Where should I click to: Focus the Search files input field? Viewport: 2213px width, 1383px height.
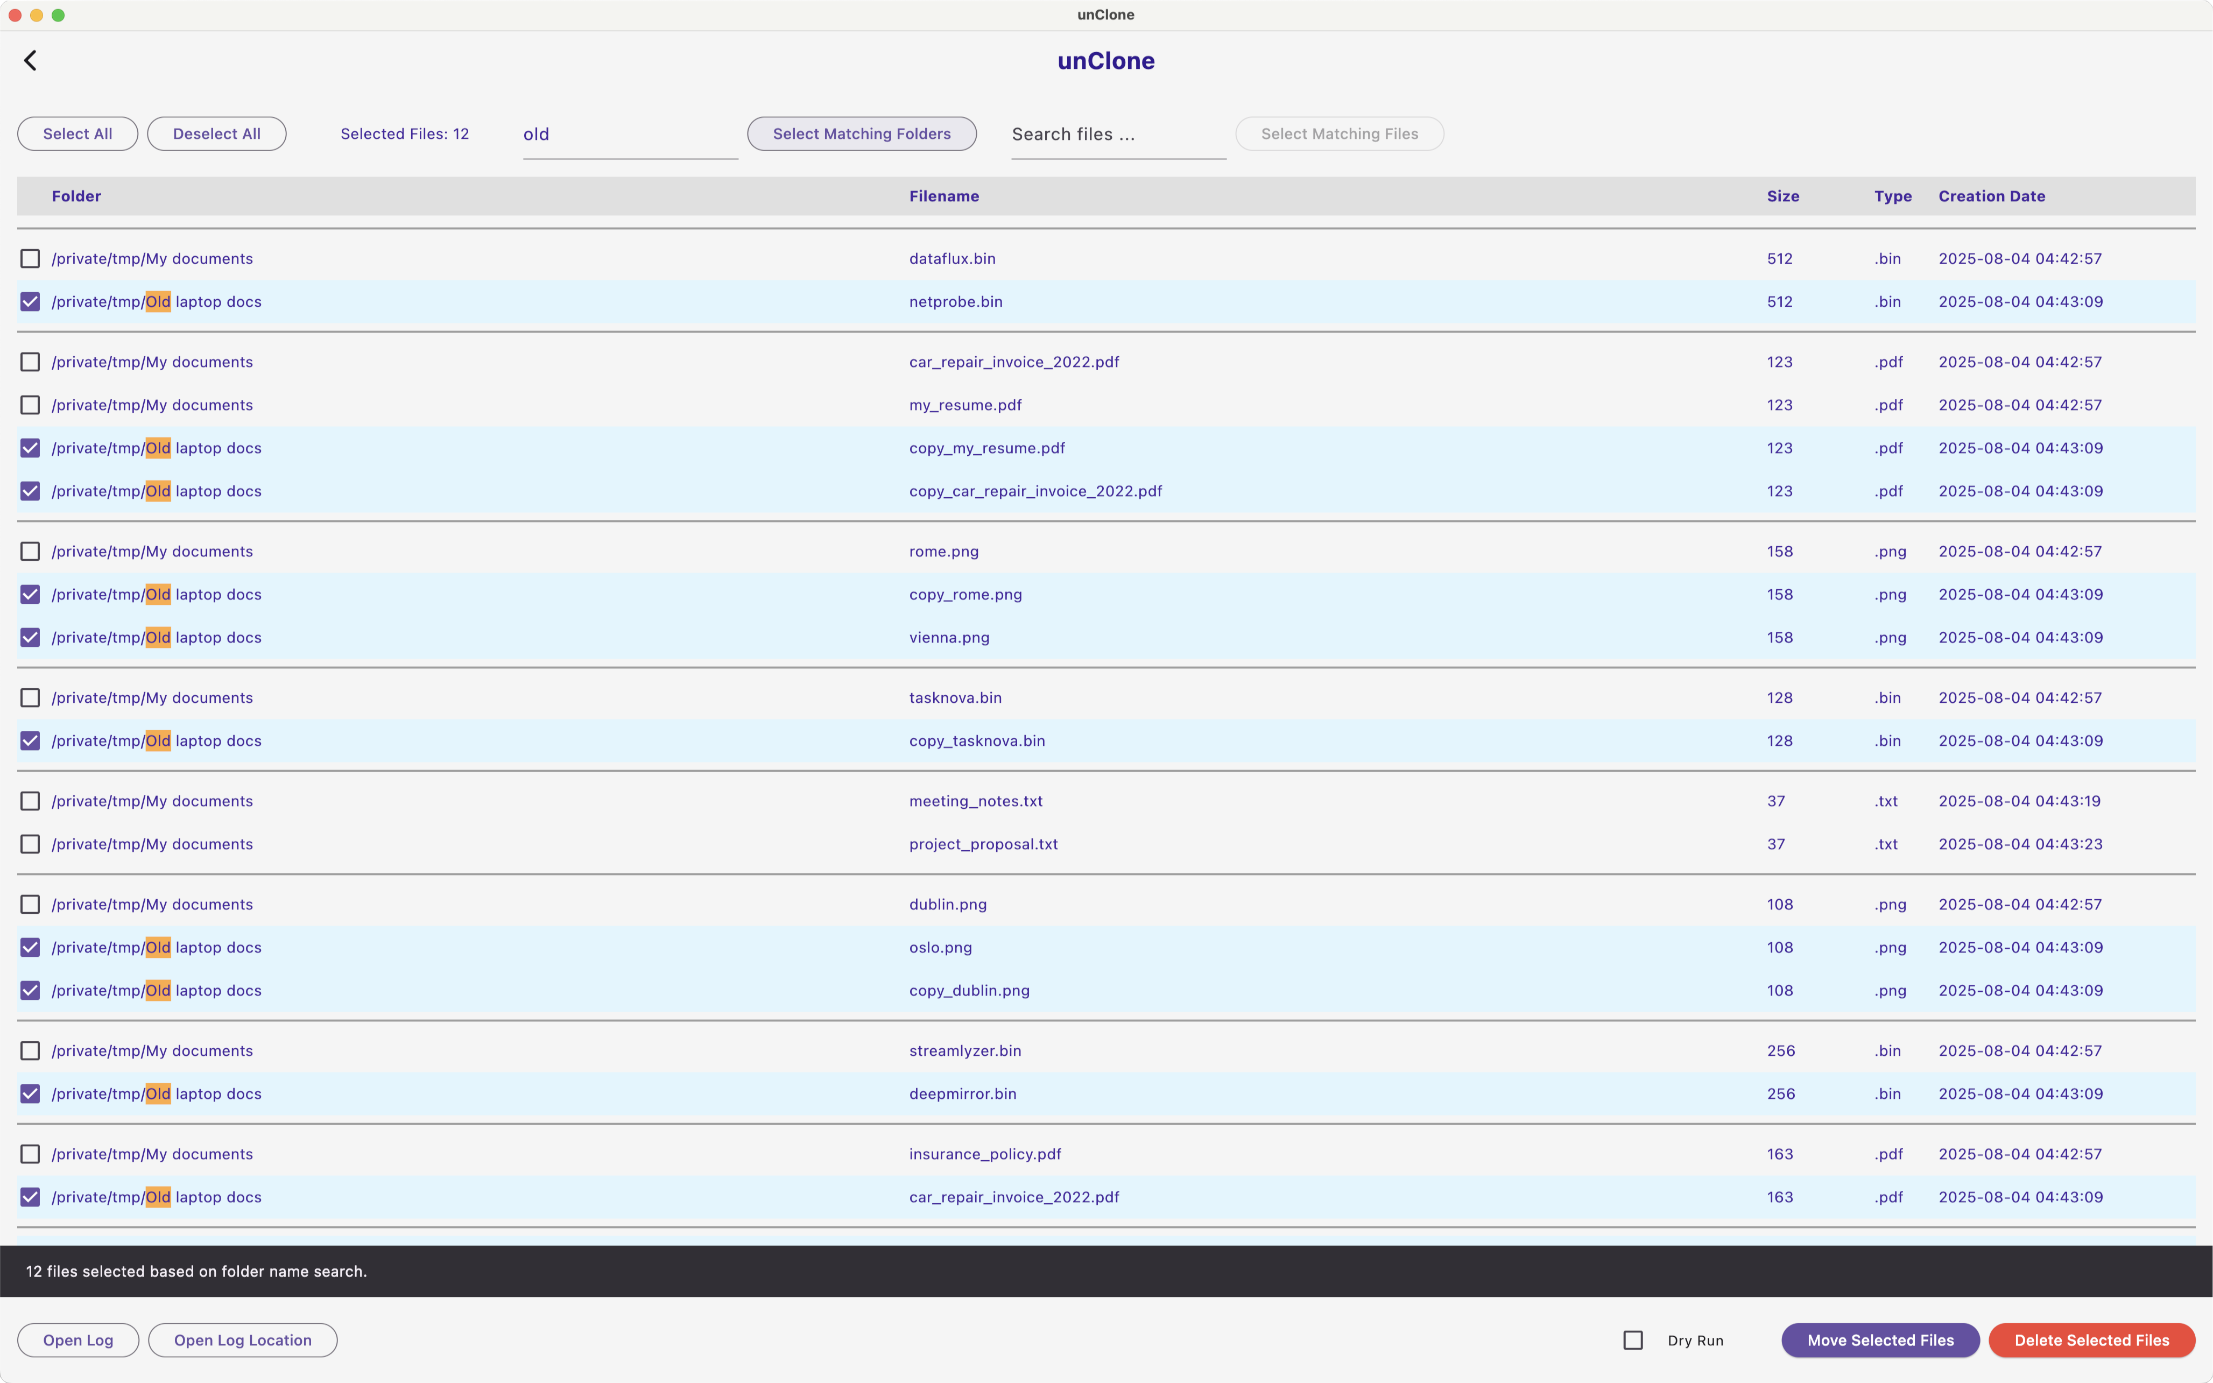tap(1117, 135)
